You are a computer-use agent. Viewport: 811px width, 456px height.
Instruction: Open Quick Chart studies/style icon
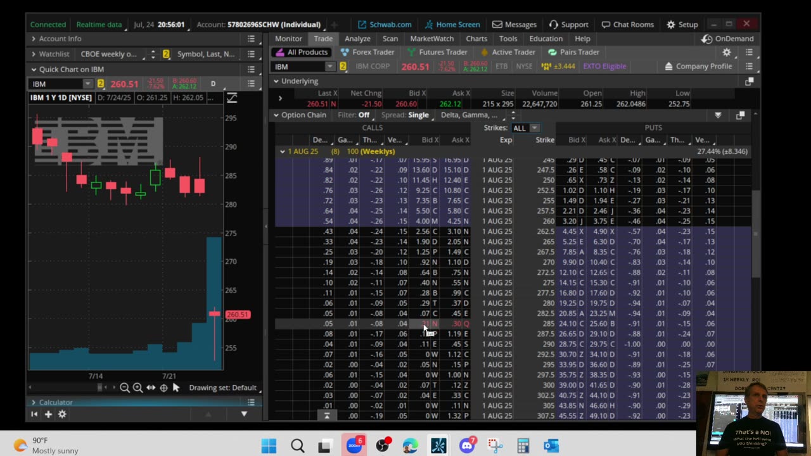[232, 98]
